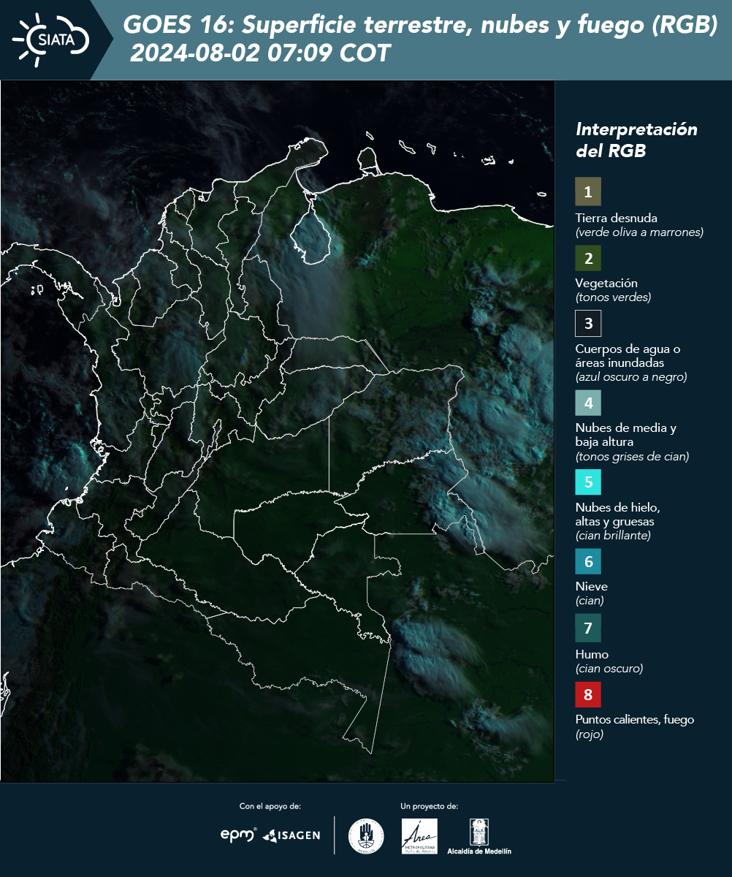The height and width of the screenshot is (877, 732).
Task: Click the 'Humo' legend label
Action: pyautogui.click(x=592, y=654)
